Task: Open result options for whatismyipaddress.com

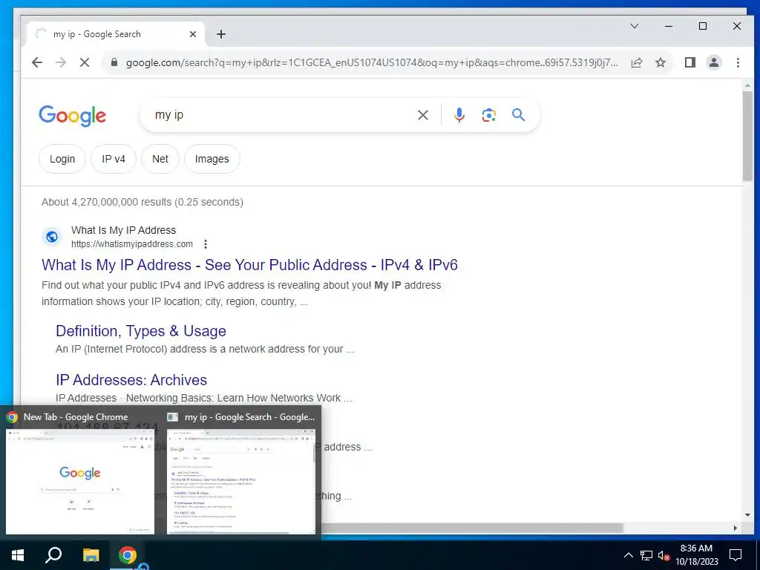Action: pos(206,243)
